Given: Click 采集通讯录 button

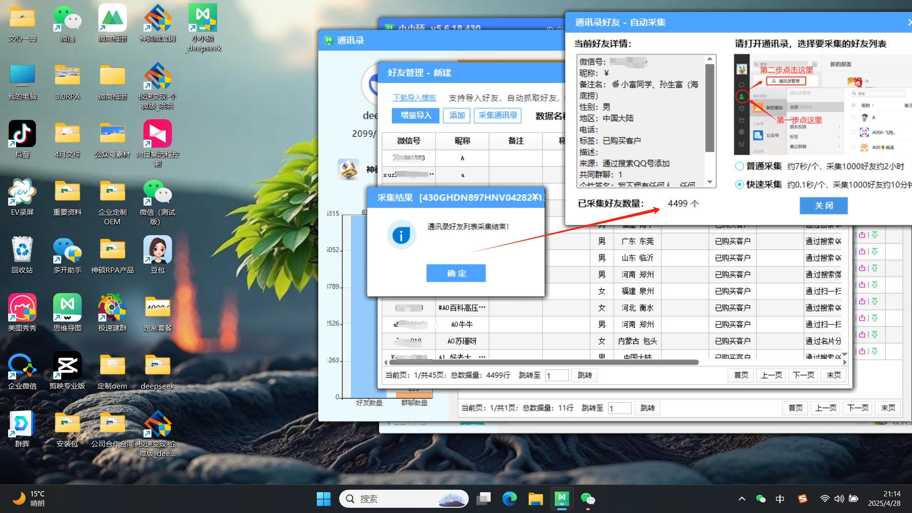Looking at the screenshot, I should pyautogui.click(x=498, y=115).
